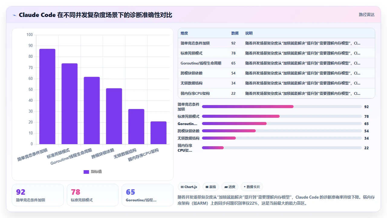
Task: Click the summary paragraph about ARM 22%
Action: [x=276, y=200]
